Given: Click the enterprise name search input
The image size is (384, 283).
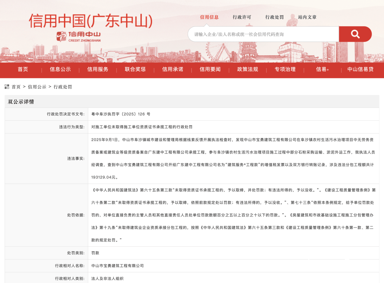Looking at the screenshot, I should pyautogui.click(x=263, y=34).
